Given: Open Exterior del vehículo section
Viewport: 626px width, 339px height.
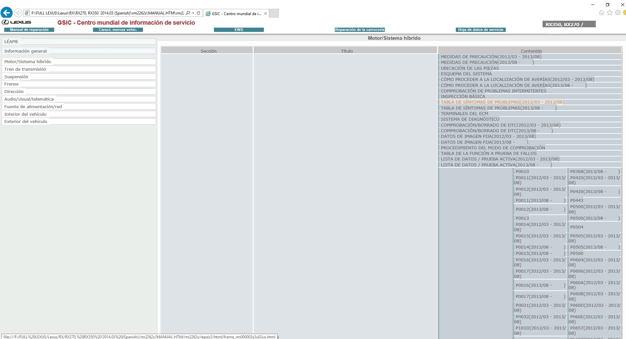Looking at the screenshot, I should pyautogui.click(x=79, y=121).
